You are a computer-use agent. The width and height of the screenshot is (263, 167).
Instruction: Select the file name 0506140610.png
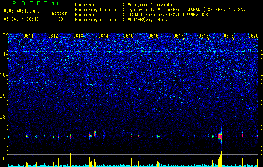[21, 11]
